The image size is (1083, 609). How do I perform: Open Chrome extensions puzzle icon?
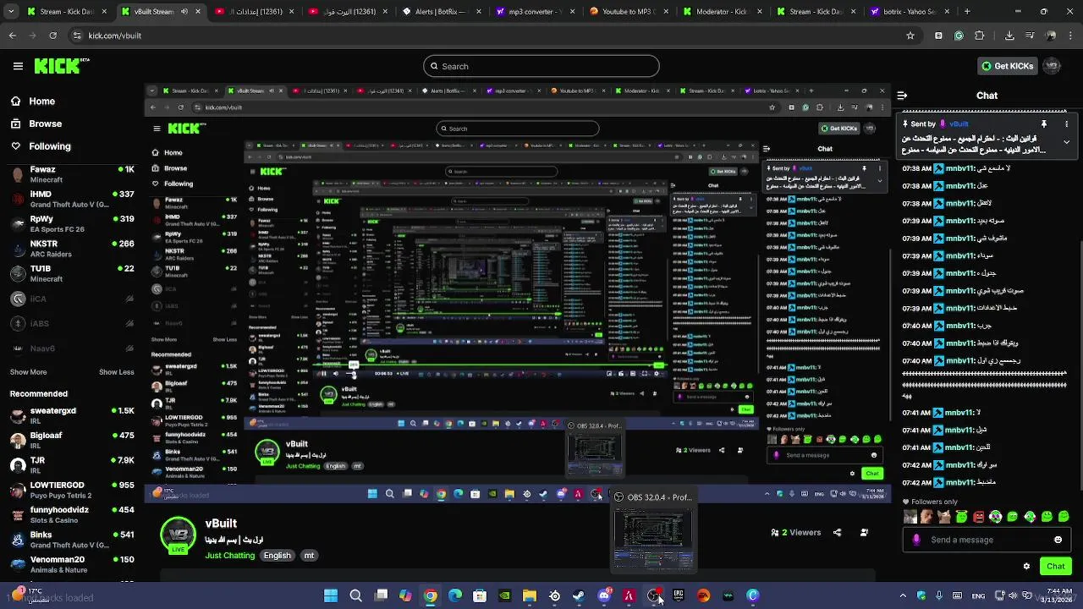point(979,36)
